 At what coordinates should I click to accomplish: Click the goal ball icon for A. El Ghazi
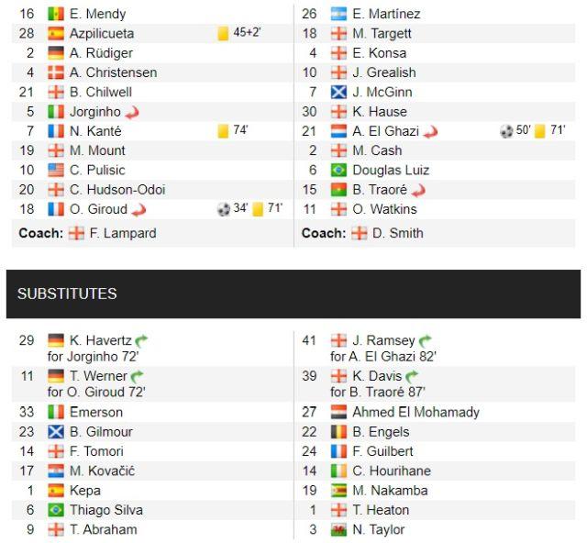(506, 131)
